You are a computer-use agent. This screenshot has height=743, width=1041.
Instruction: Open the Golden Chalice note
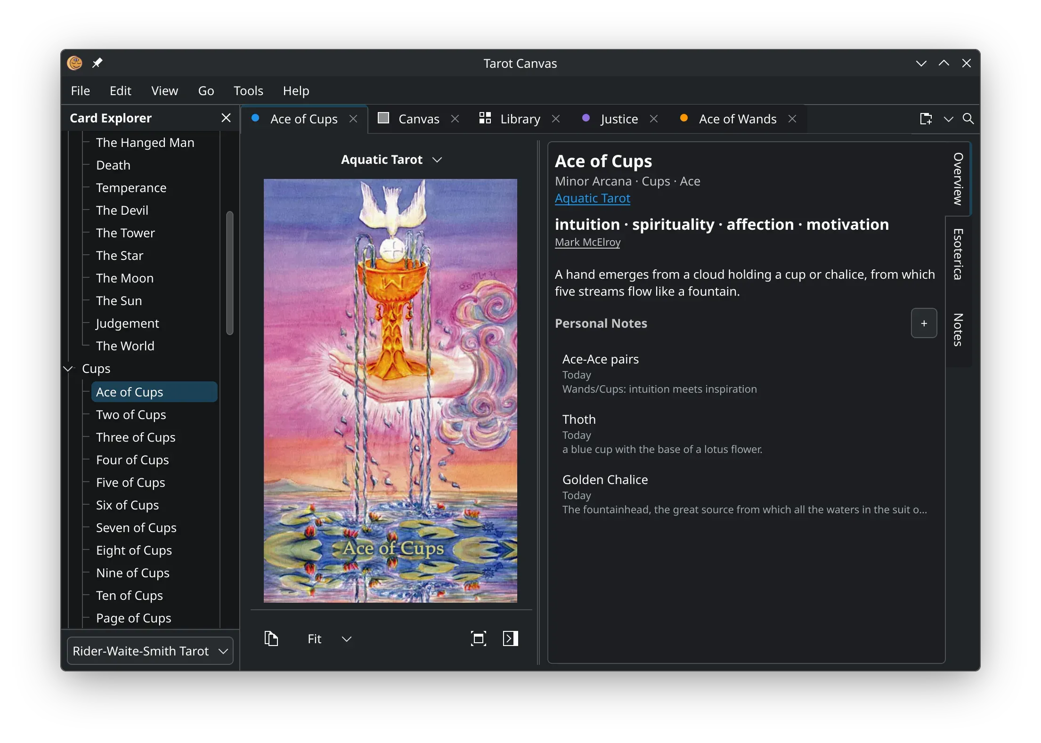pos(747,494)
